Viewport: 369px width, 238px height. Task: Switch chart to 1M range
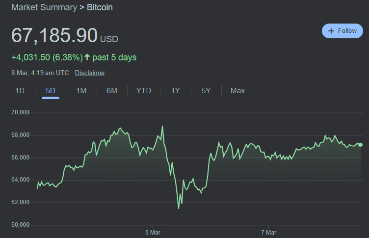81,91
